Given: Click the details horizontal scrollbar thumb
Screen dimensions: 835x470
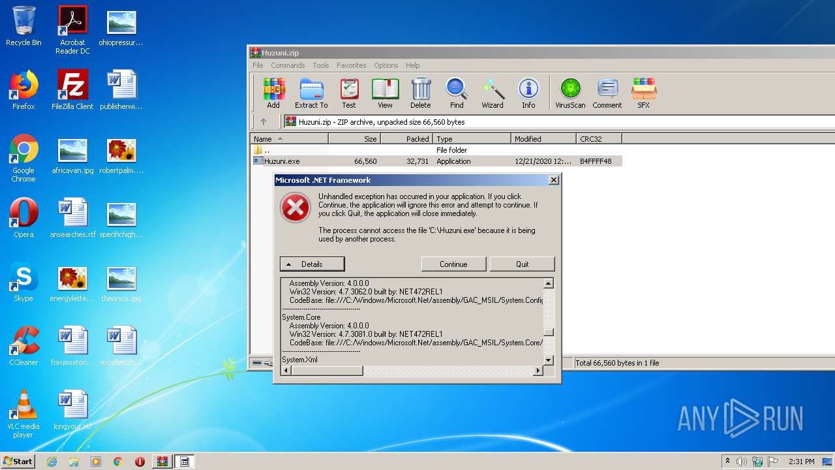Looking at the screenshot, I should click(x=327, y=370).
